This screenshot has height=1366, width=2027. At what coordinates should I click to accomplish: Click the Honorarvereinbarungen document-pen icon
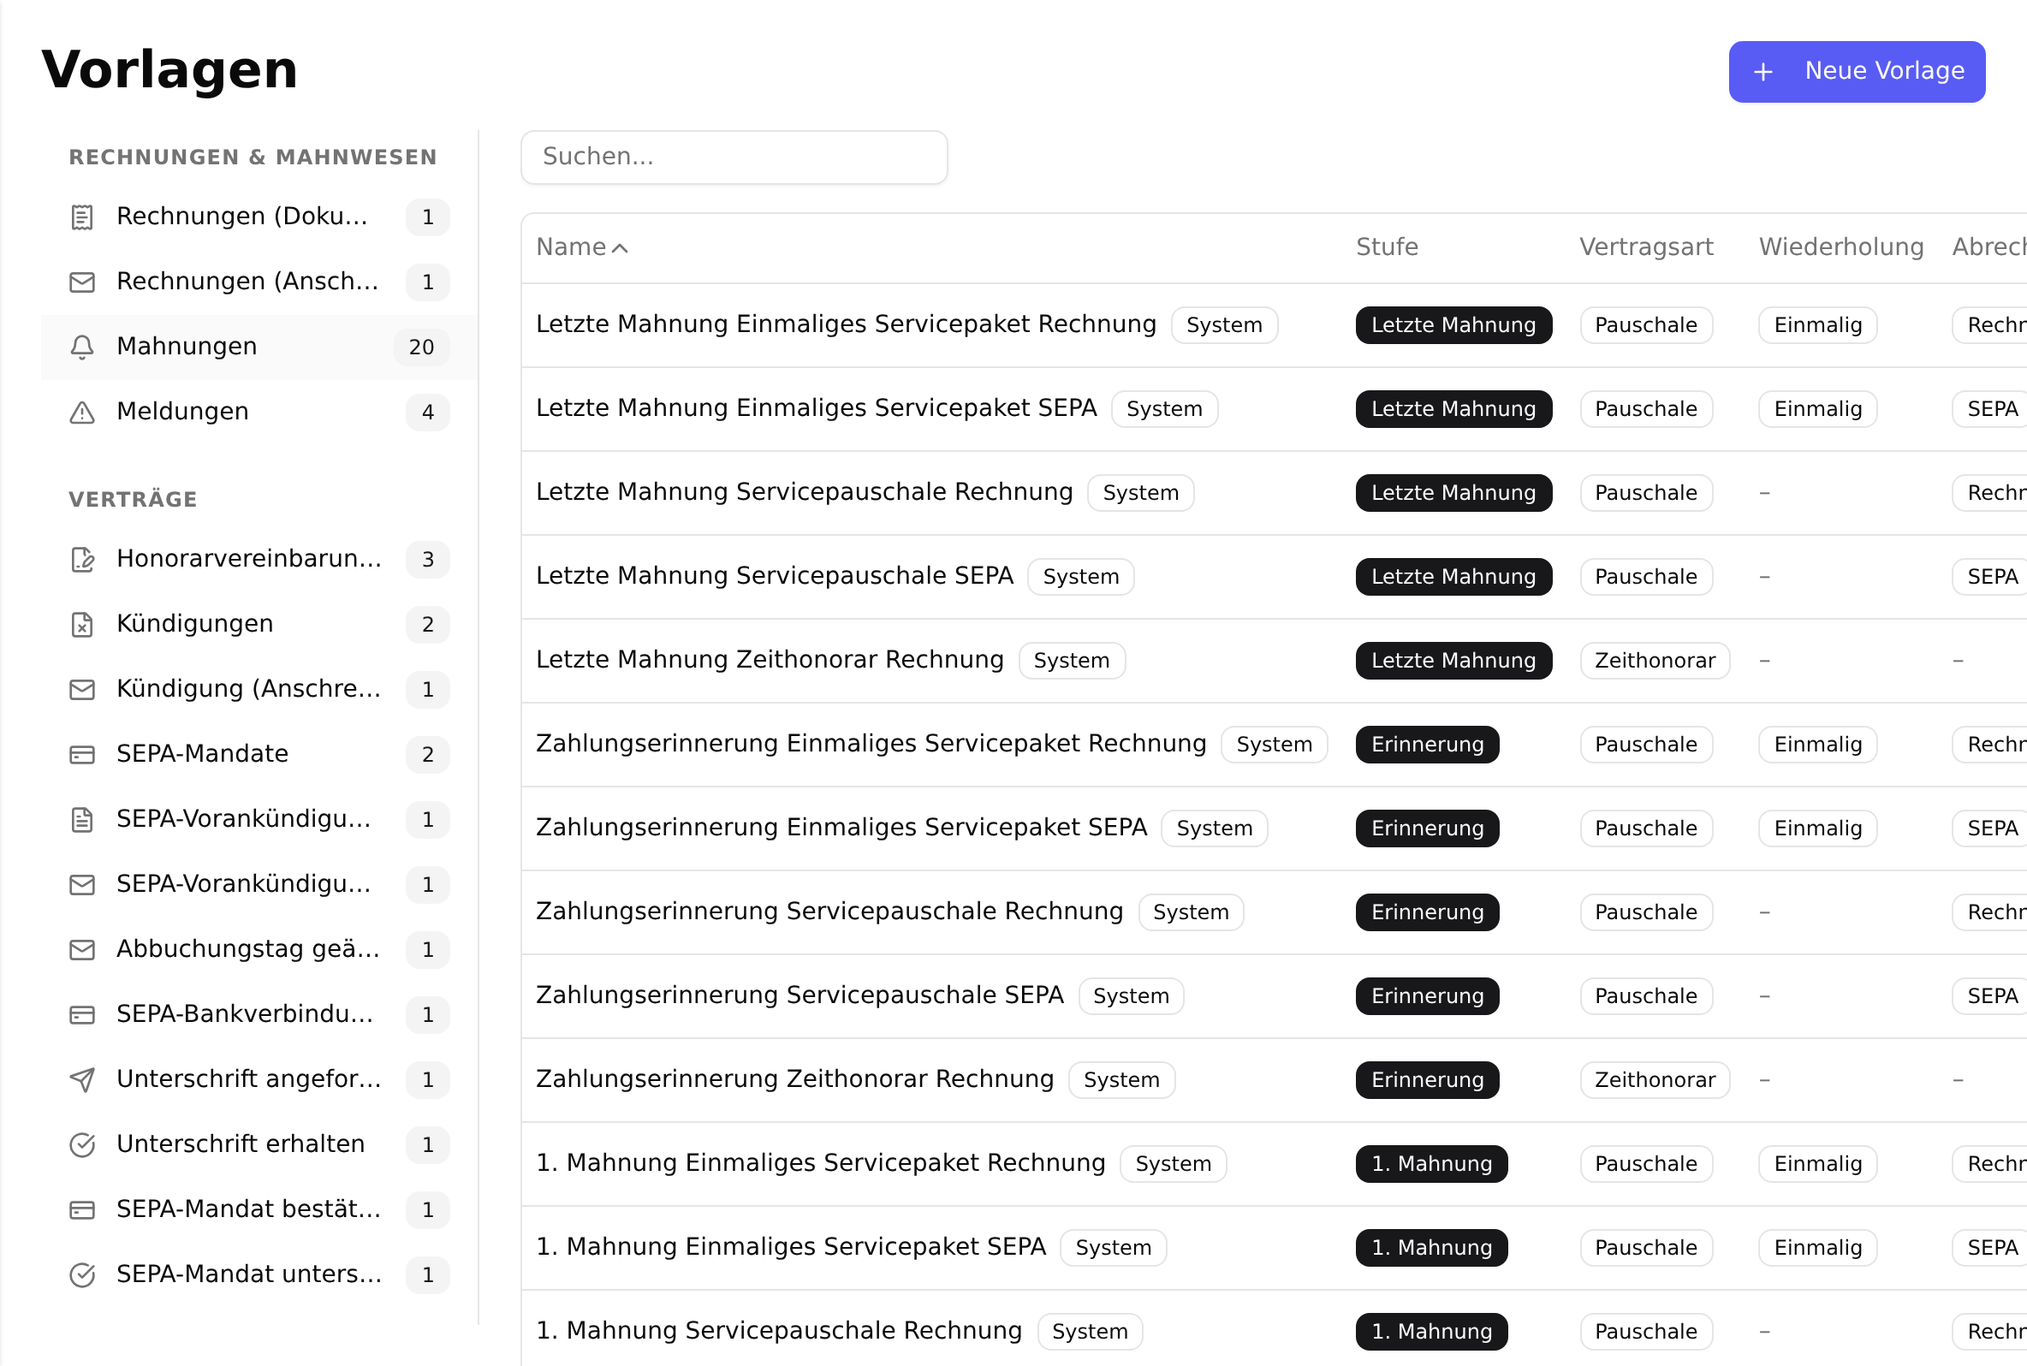pyautogui.click(x=82, y=559)
